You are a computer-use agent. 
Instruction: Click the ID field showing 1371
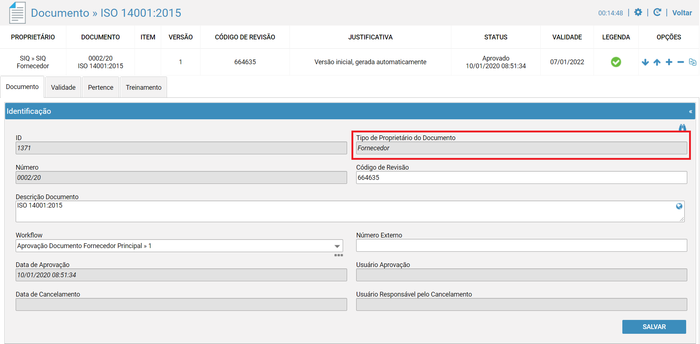181,148
